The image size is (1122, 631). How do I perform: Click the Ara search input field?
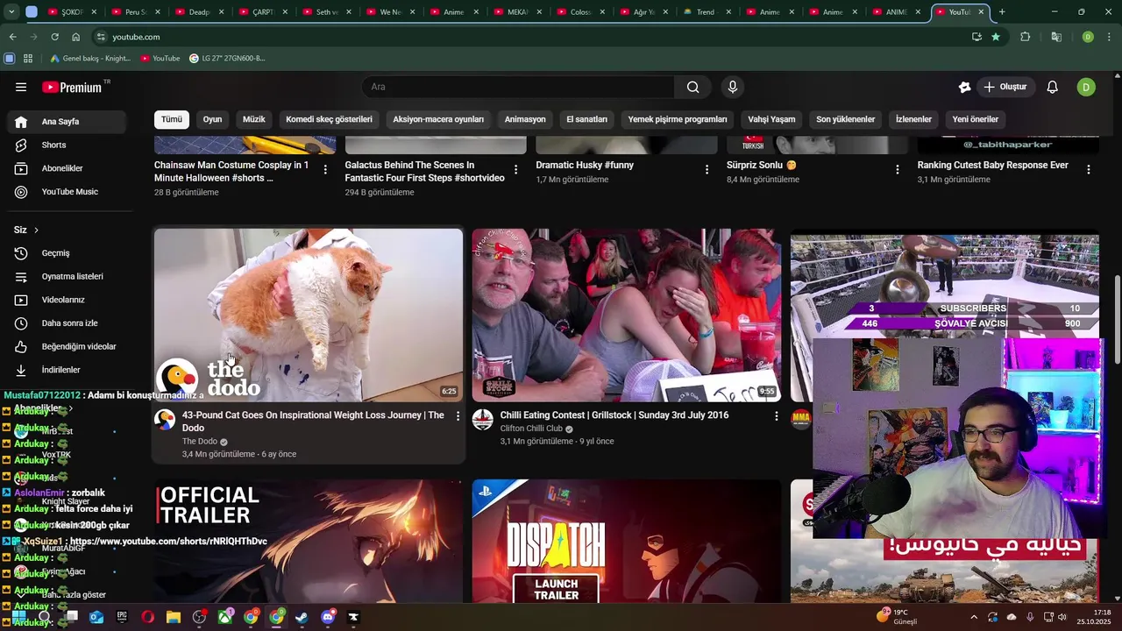pyautogui.click(x=517, y=87)
